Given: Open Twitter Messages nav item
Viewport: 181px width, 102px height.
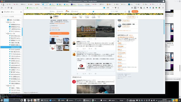Looking at the screenshot, I should (x=75, y=11).
